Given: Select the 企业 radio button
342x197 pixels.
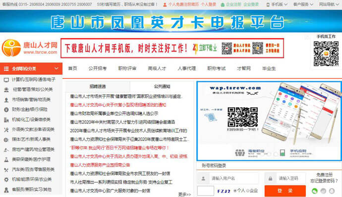Looking at the screenshot, I should pos(247,191).
